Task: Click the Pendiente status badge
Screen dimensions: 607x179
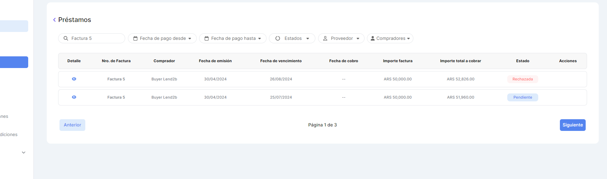Action: click(522, 97)
